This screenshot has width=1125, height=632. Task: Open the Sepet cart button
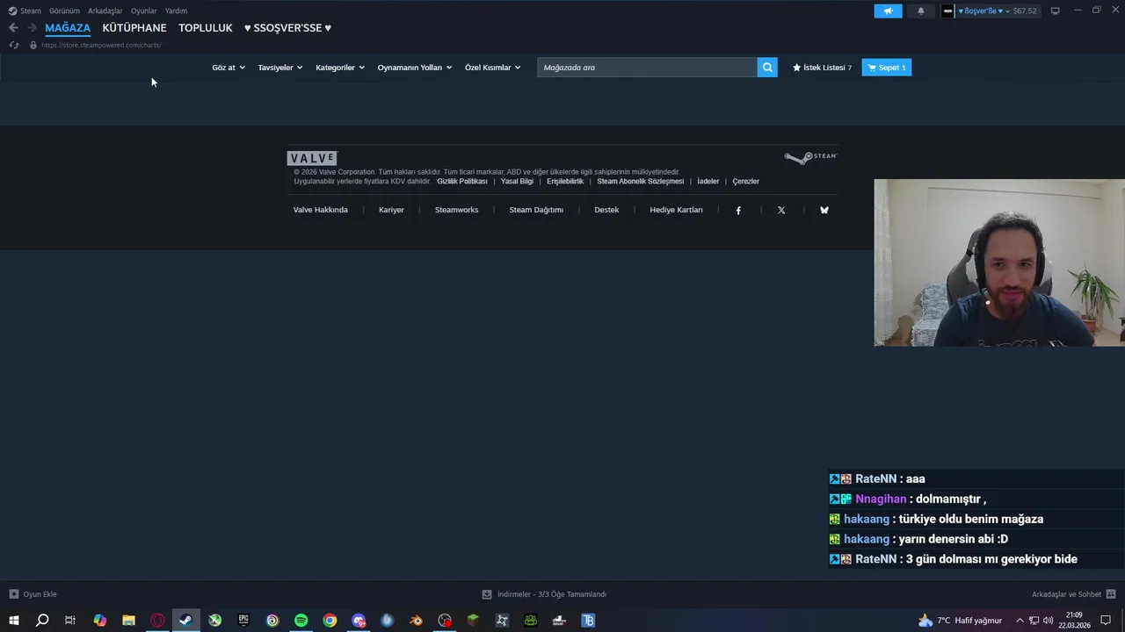[887, 68]
